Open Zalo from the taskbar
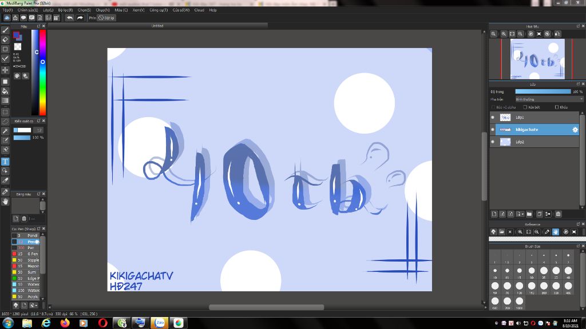Viewport: 586px width, 329px height. click(x=160, y=323)
